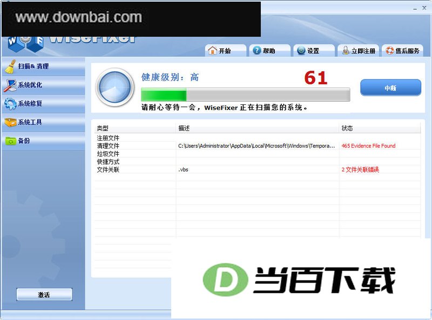Click the toolbox icon for 系统工具
This screenshot has height=320, width=432.
point(10,122)
